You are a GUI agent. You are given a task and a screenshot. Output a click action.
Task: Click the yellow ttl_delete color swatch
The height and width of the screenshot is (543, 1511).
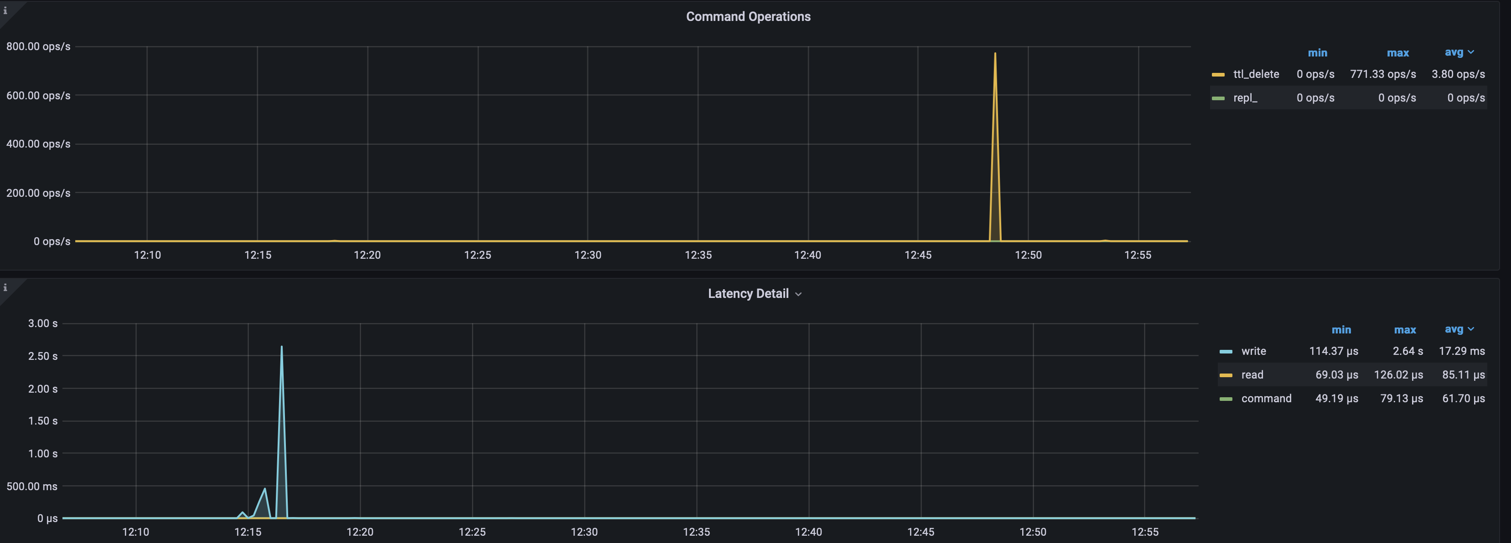pyautogui.click(x=1218, y=75)
